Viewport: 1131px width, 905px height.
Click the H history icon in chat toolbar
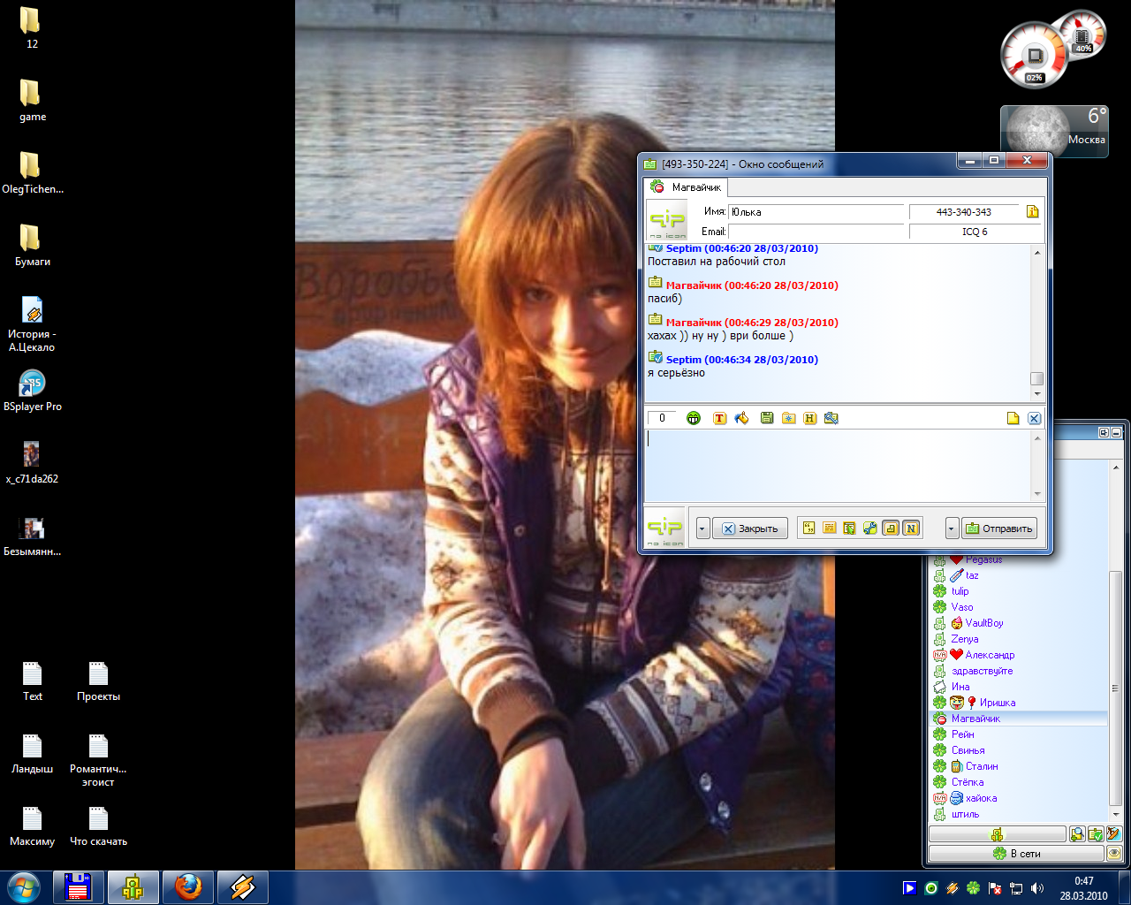(x=809, y=418)
